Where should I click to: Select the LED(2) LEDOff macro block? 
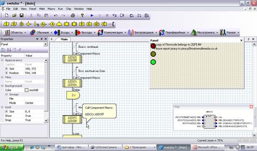coord(72,59)
